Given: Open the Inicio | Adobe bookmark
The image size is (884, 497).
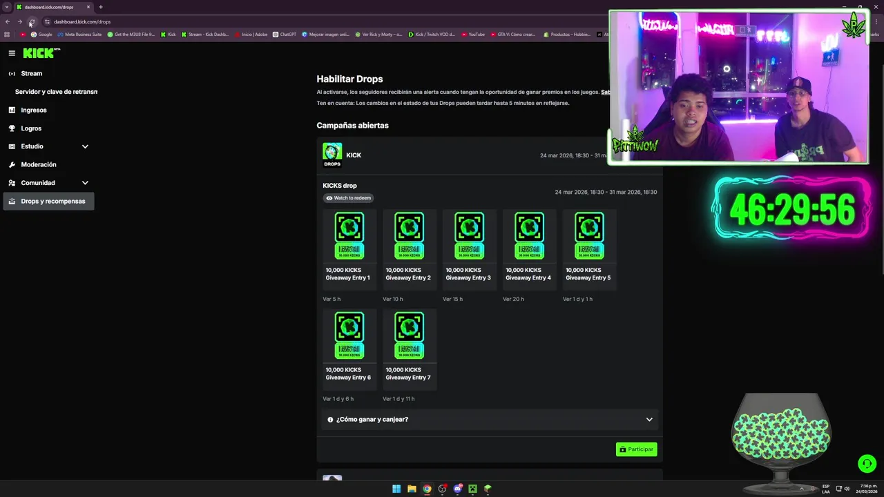Looking at the screenshot, I should [251, 35].
